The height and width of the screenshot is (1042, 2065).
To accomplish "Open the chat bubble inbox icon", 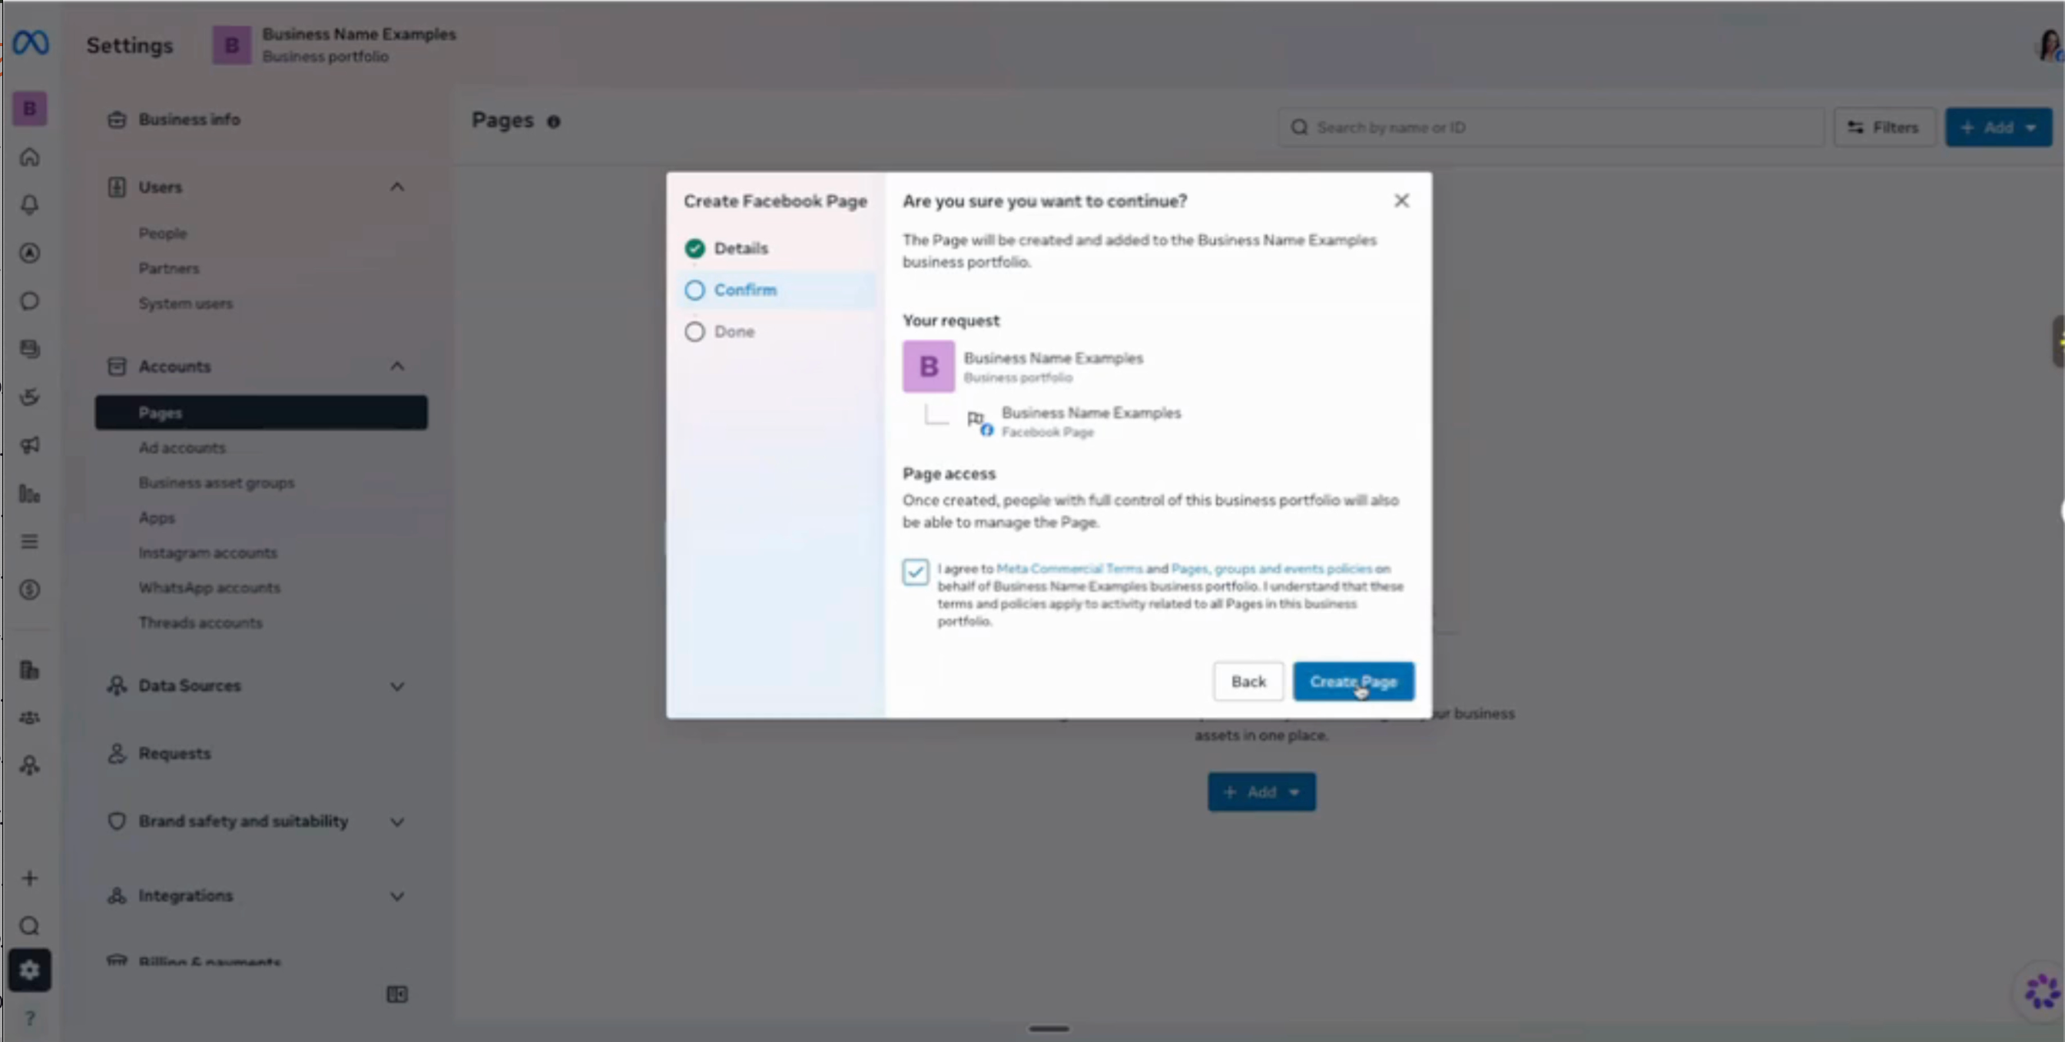I will click(x=30, y=301).
